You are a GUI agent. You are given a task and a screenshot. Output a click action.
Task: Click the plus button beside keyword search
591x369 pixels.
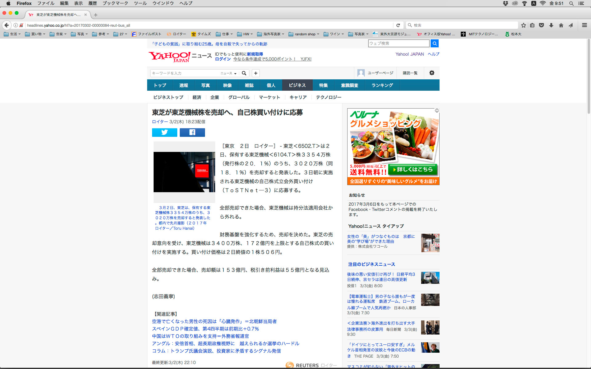(255, 73)
